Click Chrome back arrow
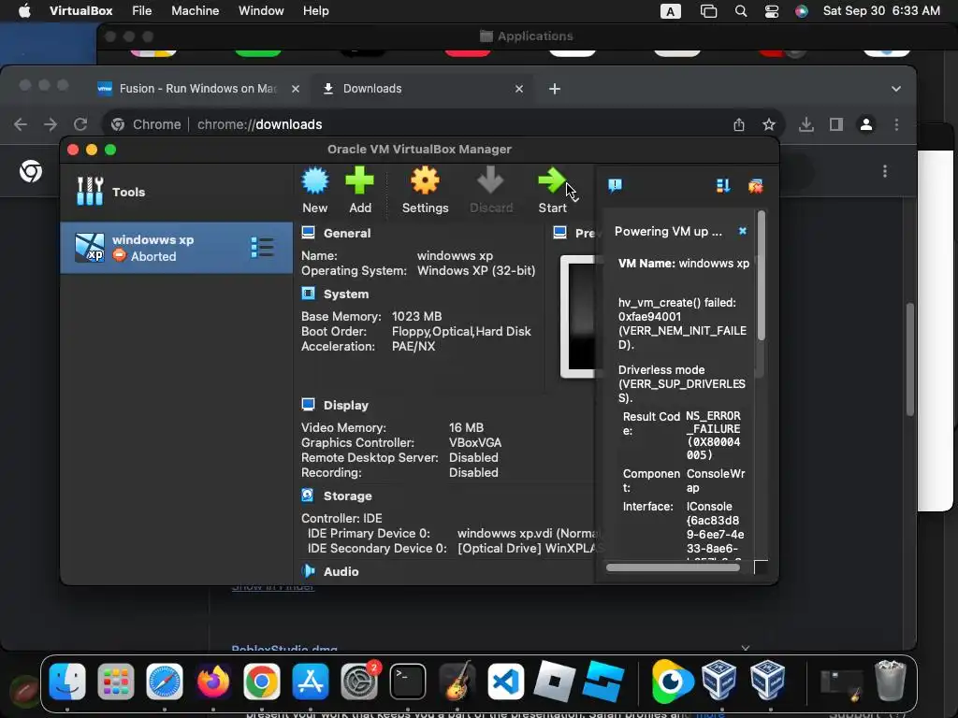This screenshot has width=958, height=718. [21, 124]
